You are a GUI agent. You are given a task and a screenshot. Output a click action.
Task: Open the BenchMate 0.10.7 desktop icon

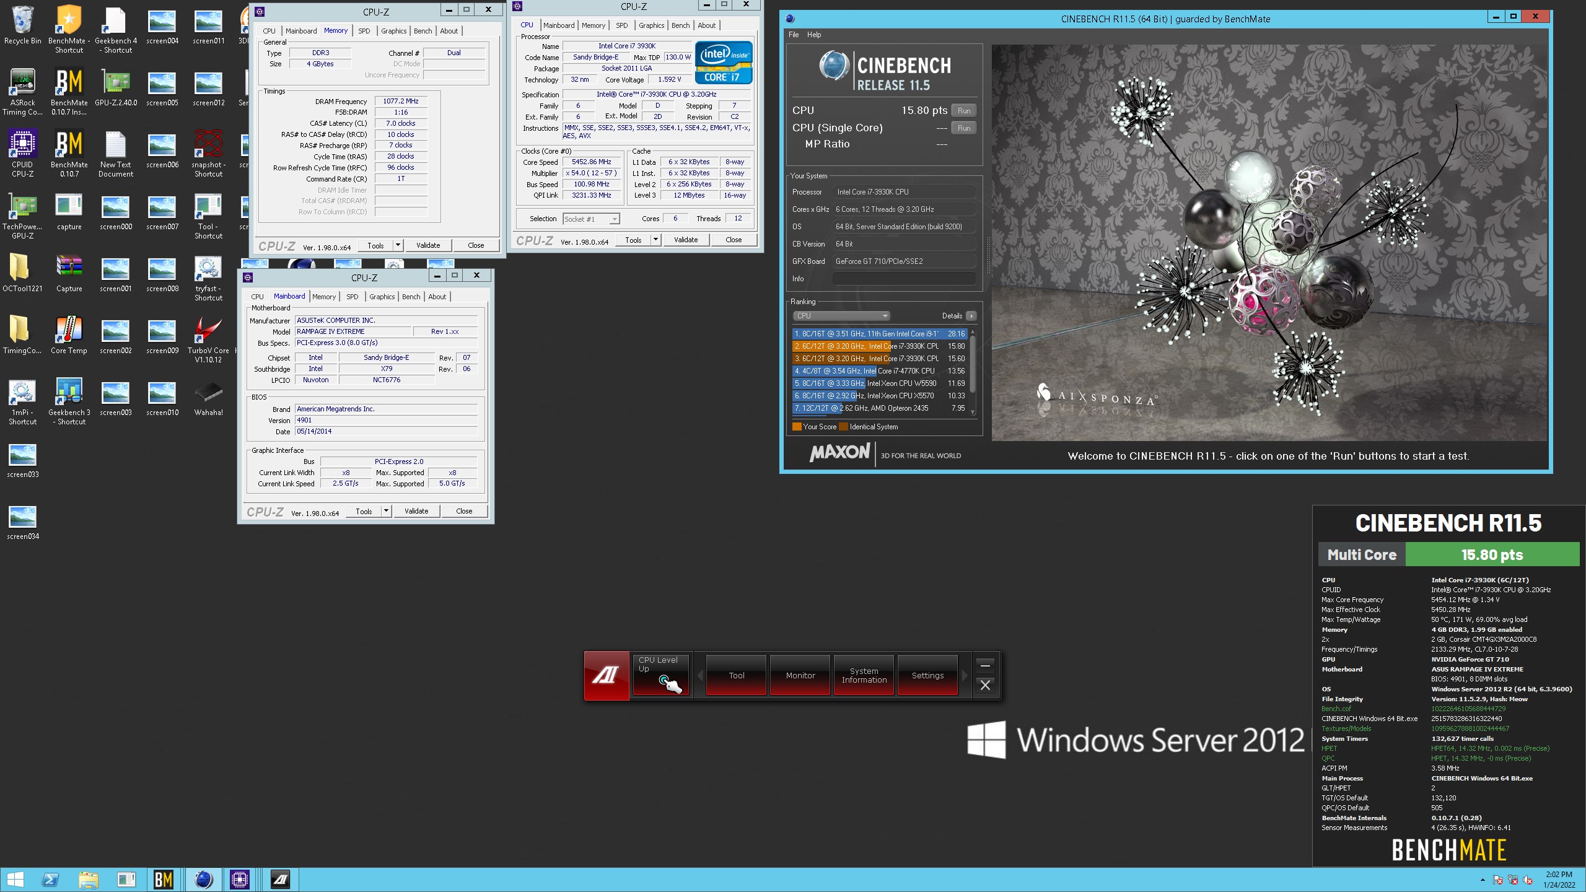(69, 153)
